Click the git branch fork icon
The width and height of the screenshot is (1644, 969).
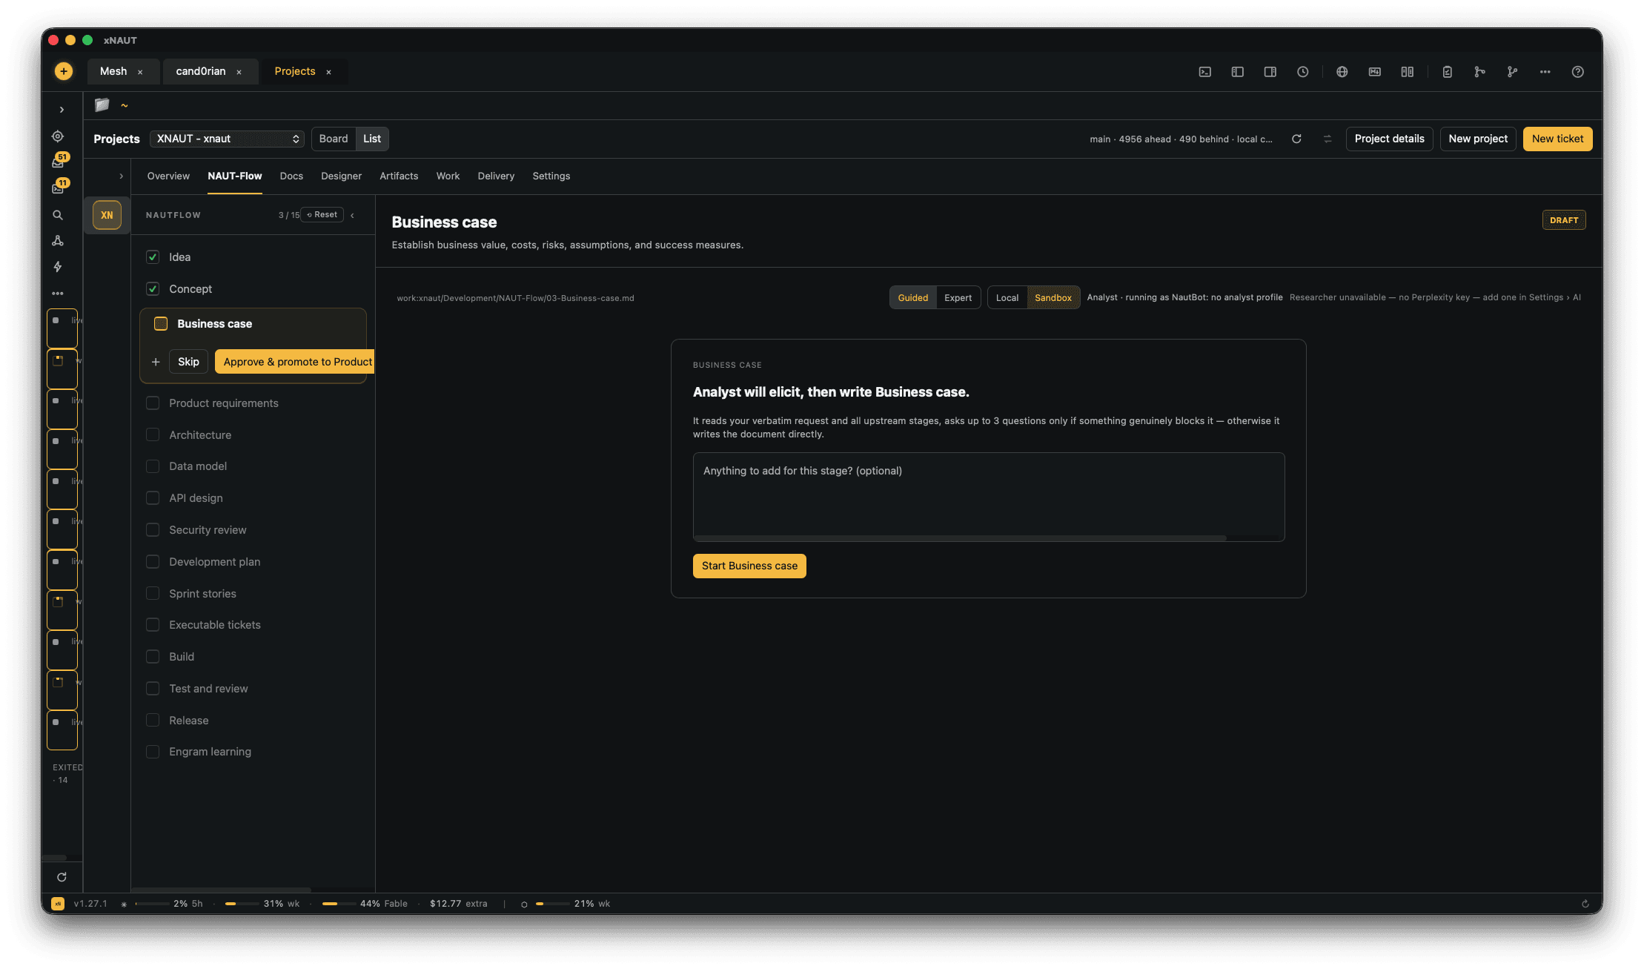point(1512,72)
